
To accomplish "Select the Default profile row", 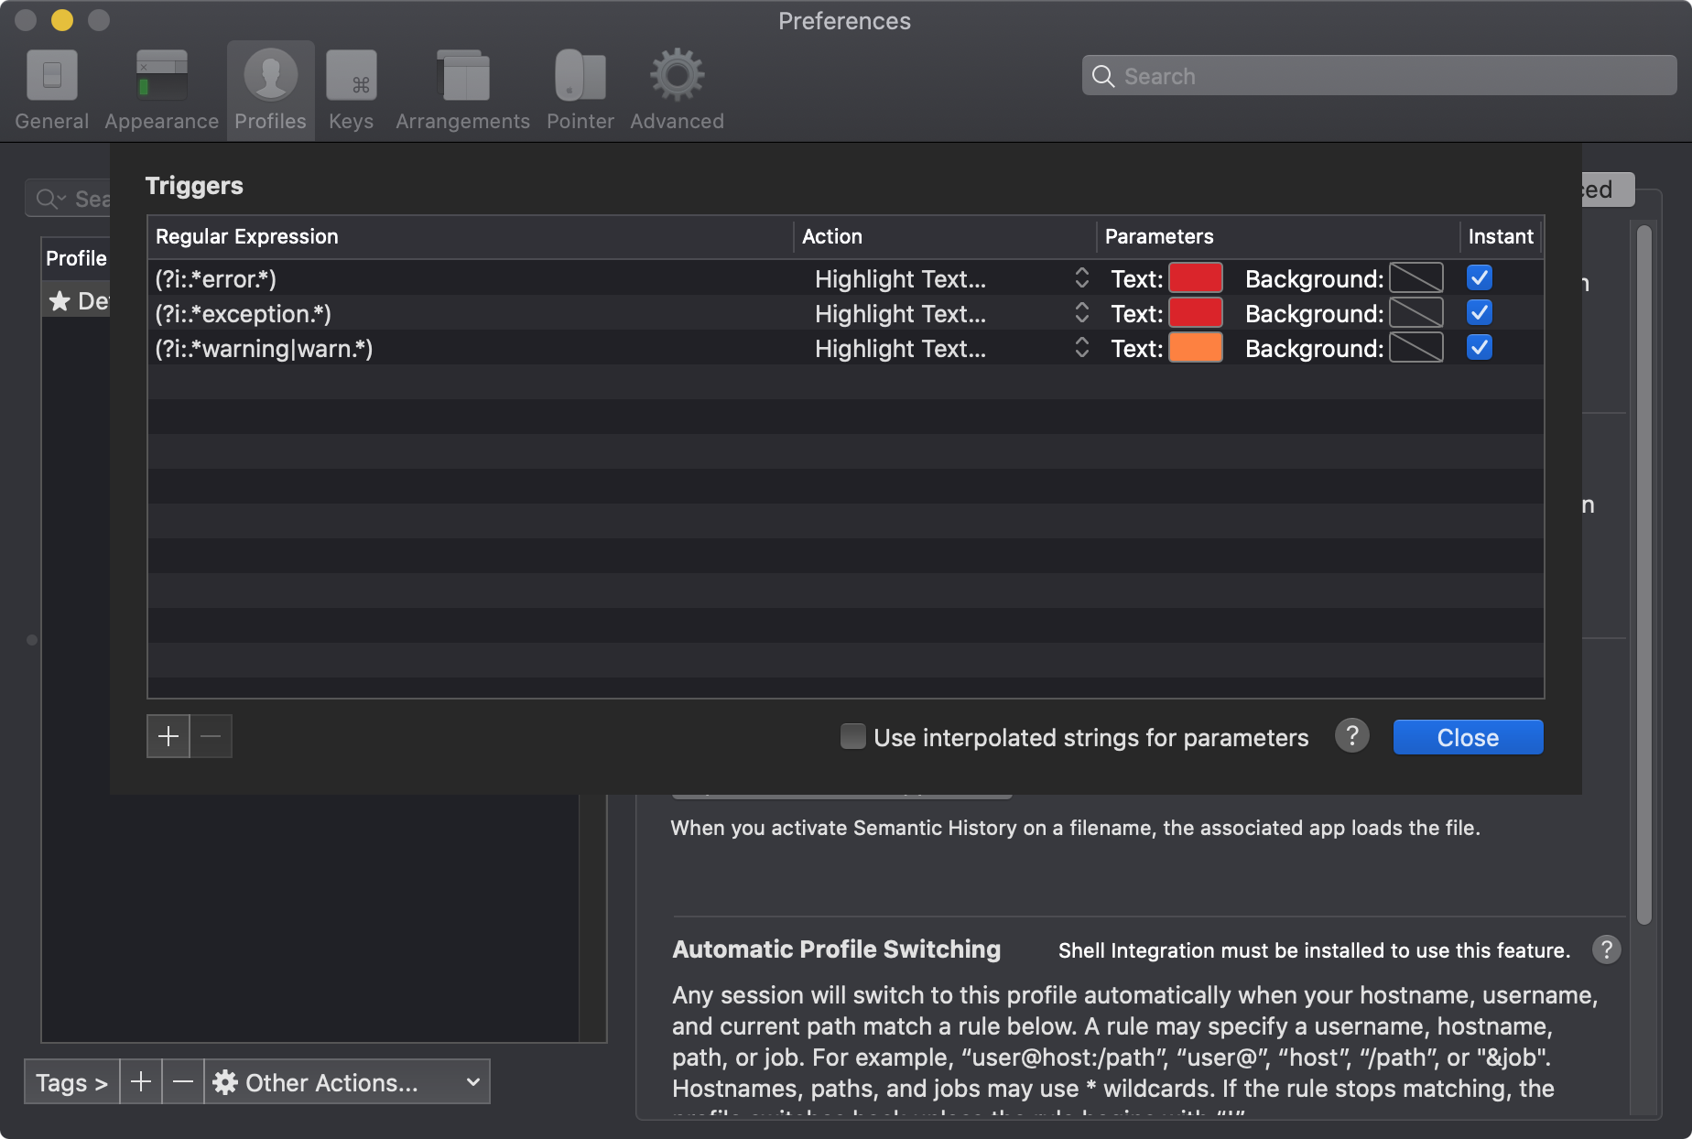I will (x=77, y=300).
